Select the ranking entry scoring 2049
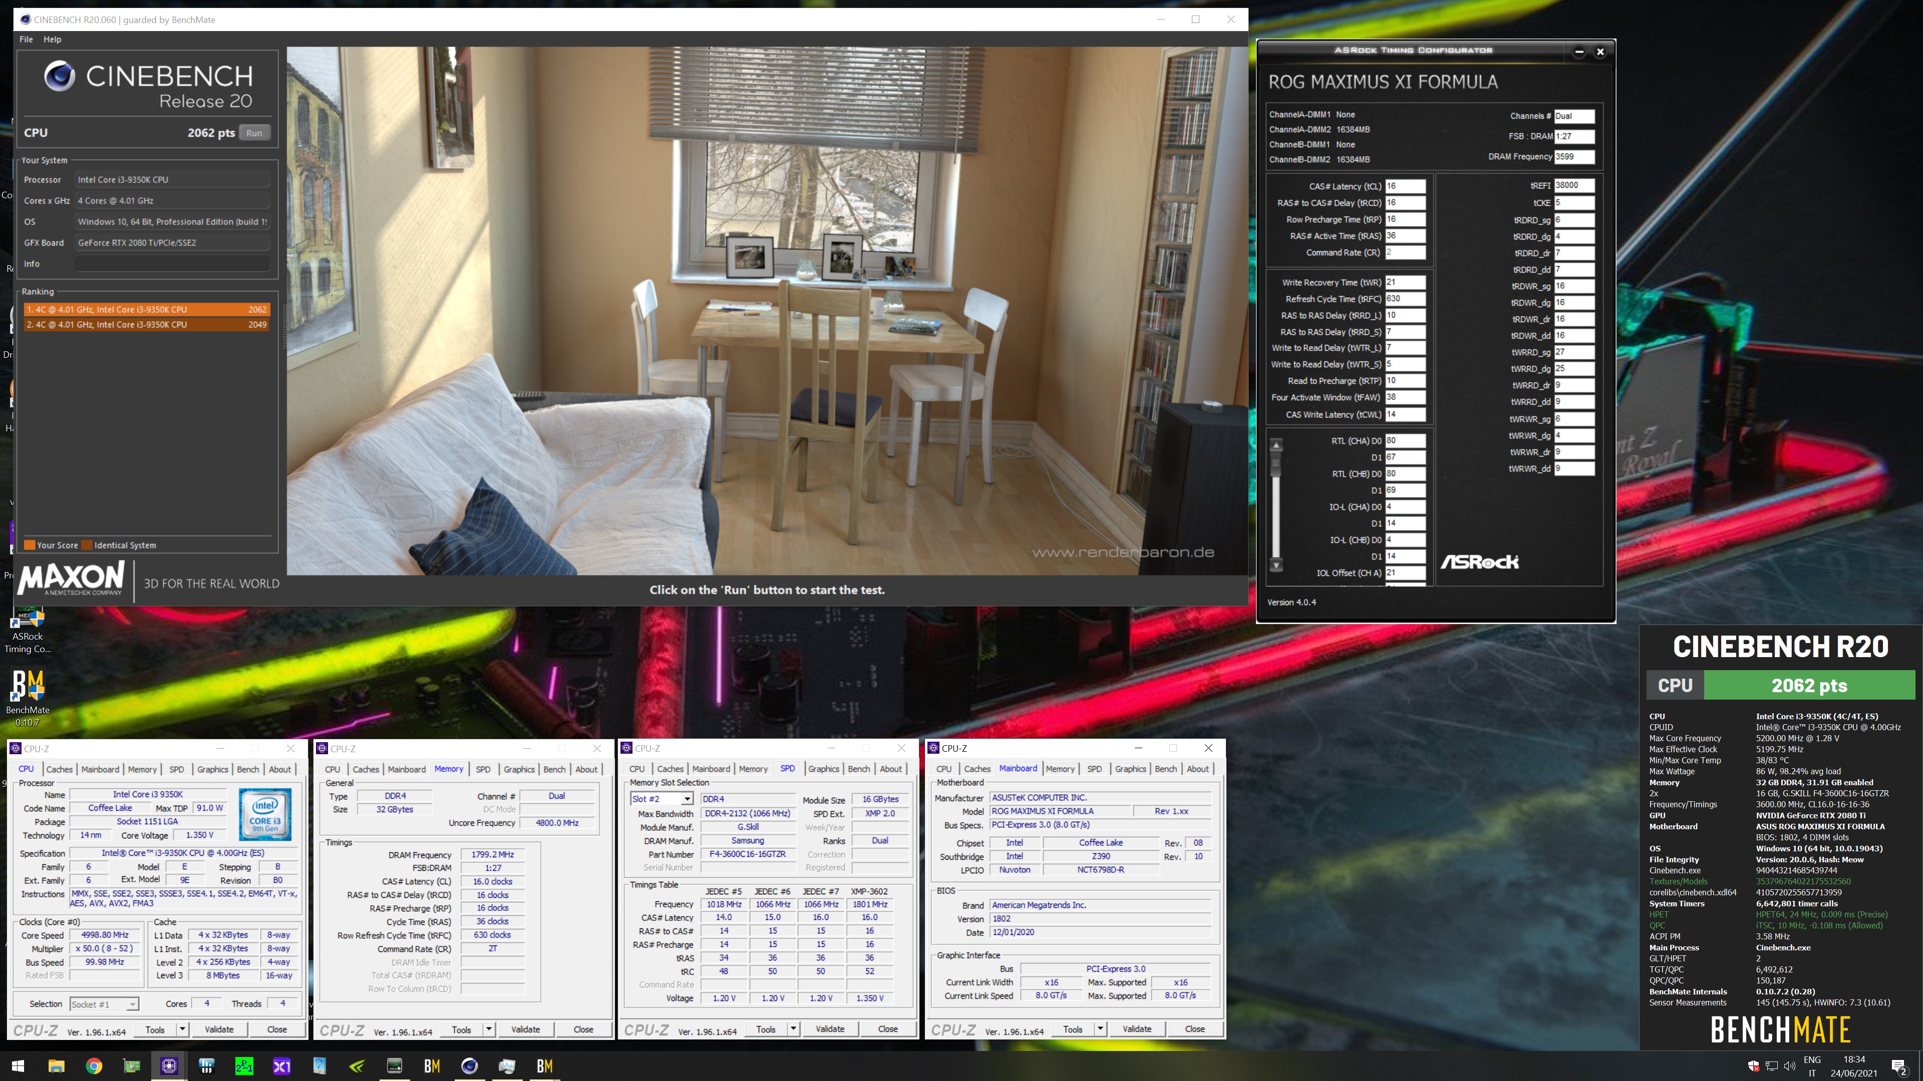Image resolution: width=1923 pixels, height=1081 pixels. click(x=146, y=324)
